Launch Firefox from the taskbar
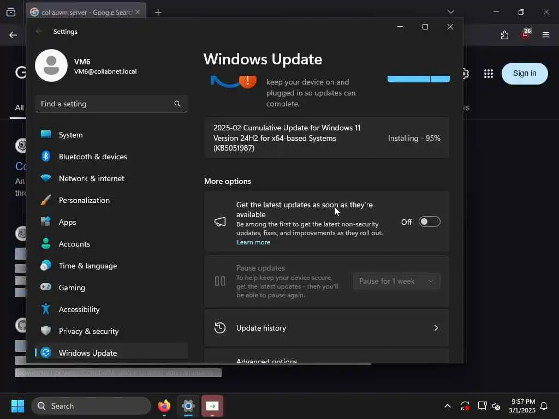The width and height of the screenshot is (559, 419). coord(164,406)
